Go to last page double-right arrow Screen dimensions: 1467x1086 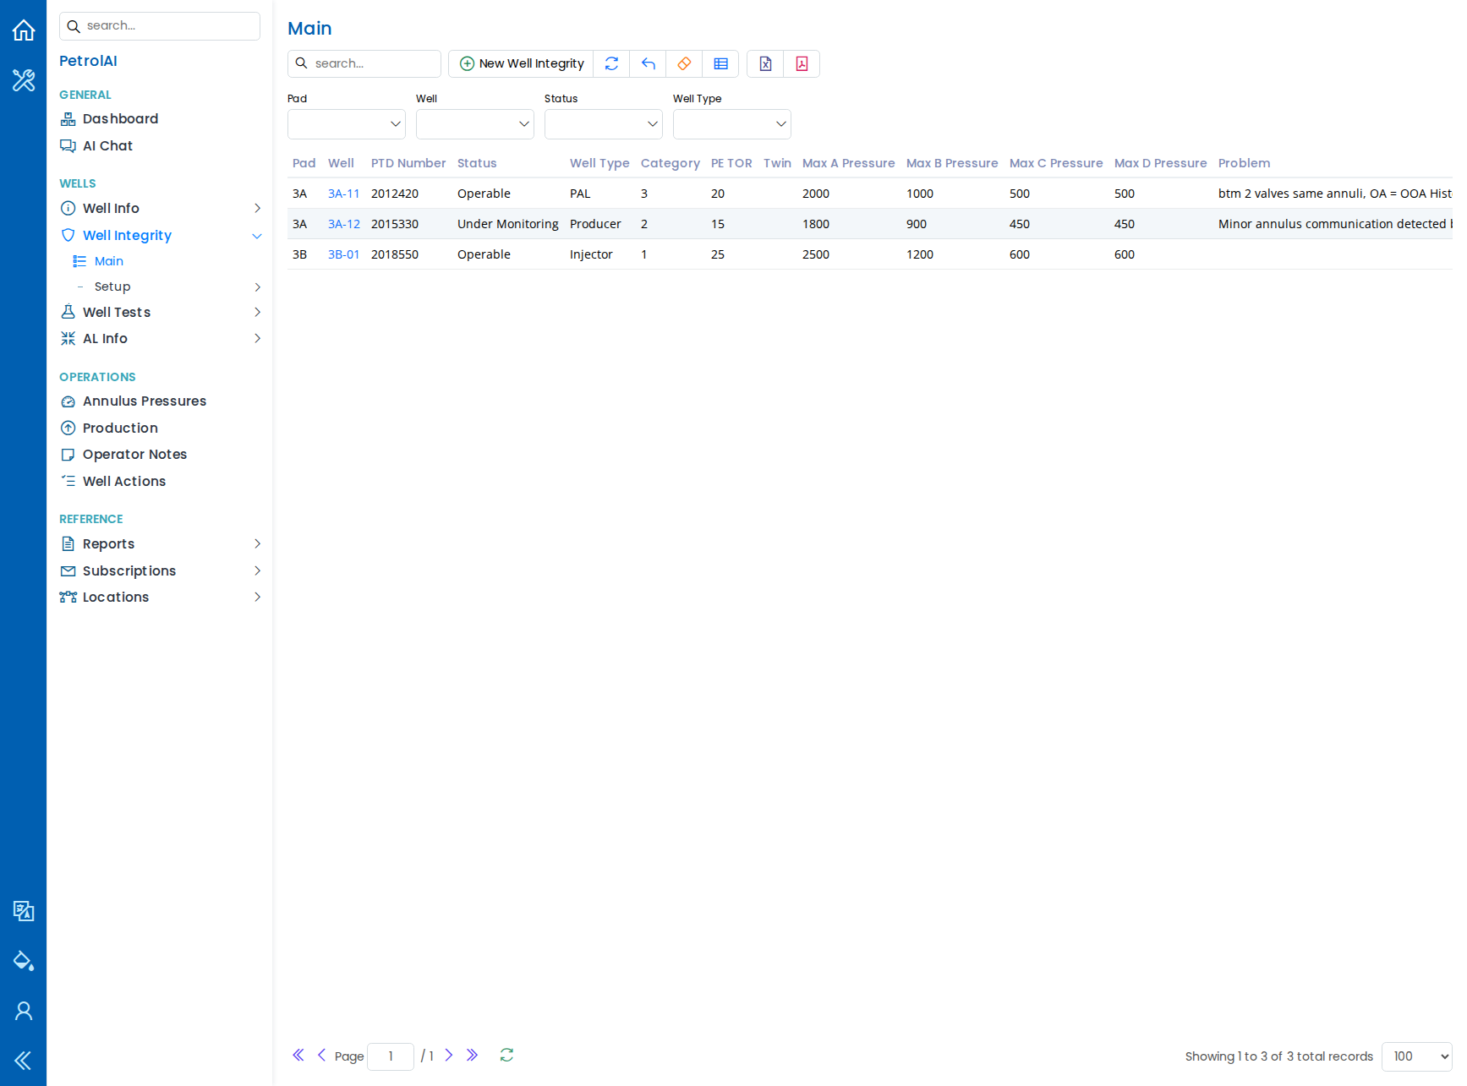click(473, 1055)
